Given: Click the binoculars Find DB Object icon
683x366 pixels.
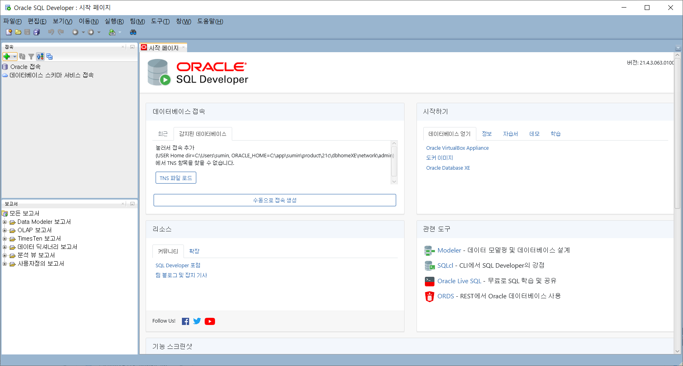Looking at the screenshot, I should 133,32.
